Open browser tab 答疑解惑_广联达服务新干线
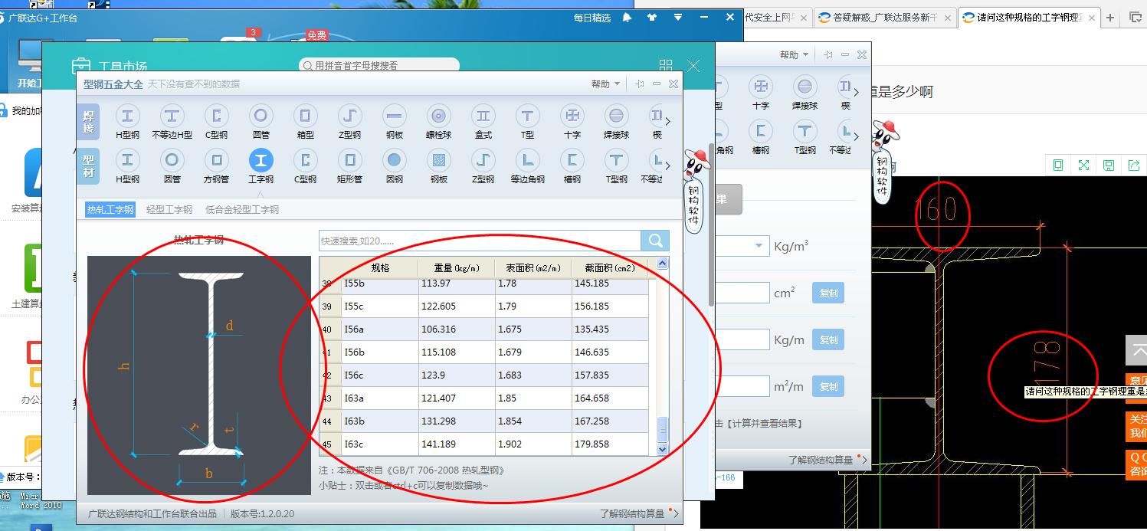This screenshot has height=531, width=1147. point(885,17)
